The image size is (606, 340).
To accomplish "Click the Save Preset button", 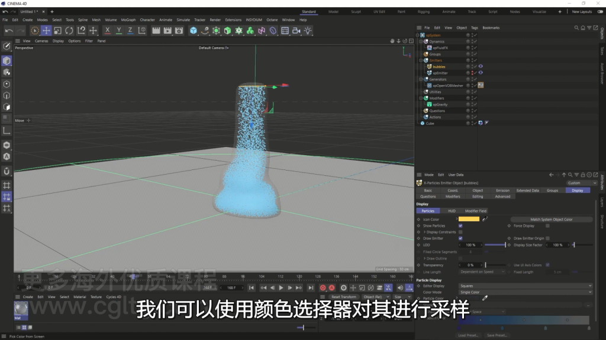I will (x=497, y=335).
